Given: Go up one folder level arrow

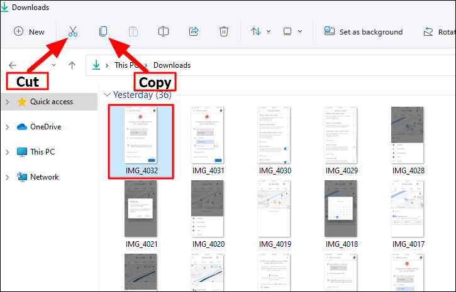Looking at the screenshot, I should pos(72,65).
